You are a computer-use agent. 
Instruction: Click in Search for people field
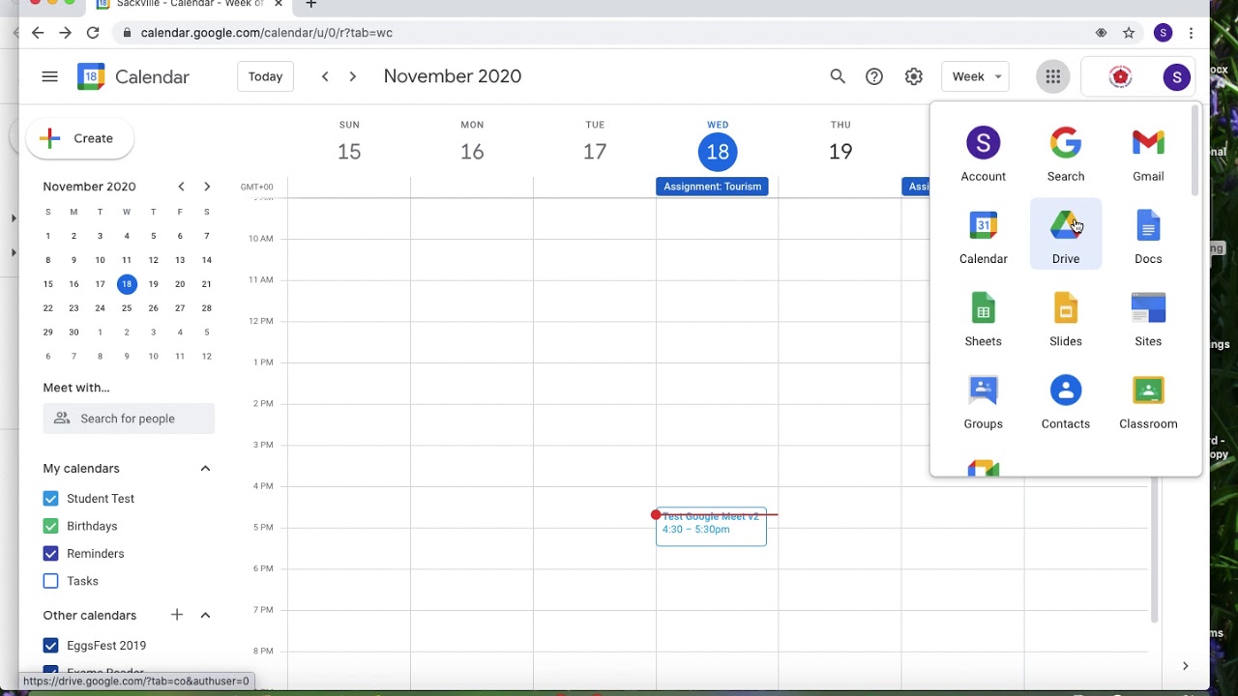[x=129, y=419]
